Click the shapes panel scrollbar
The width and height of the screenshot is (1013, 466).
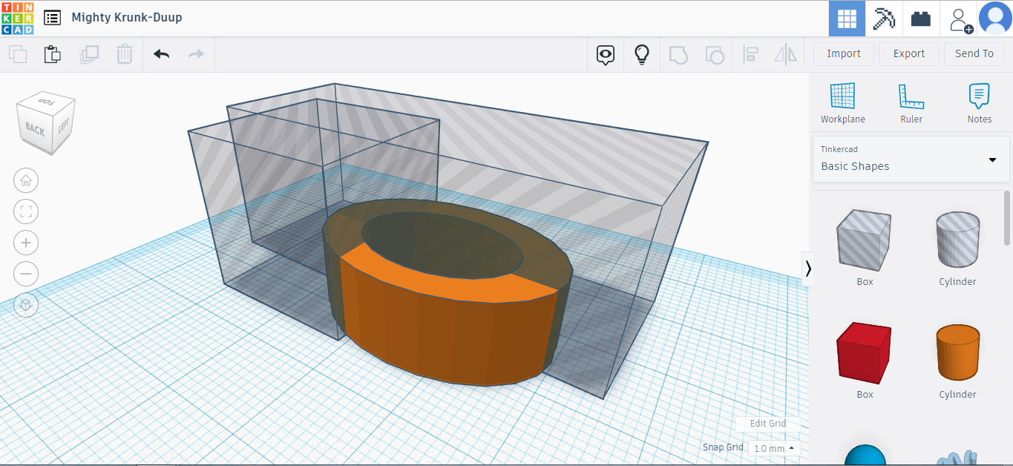coord(1007,217)
